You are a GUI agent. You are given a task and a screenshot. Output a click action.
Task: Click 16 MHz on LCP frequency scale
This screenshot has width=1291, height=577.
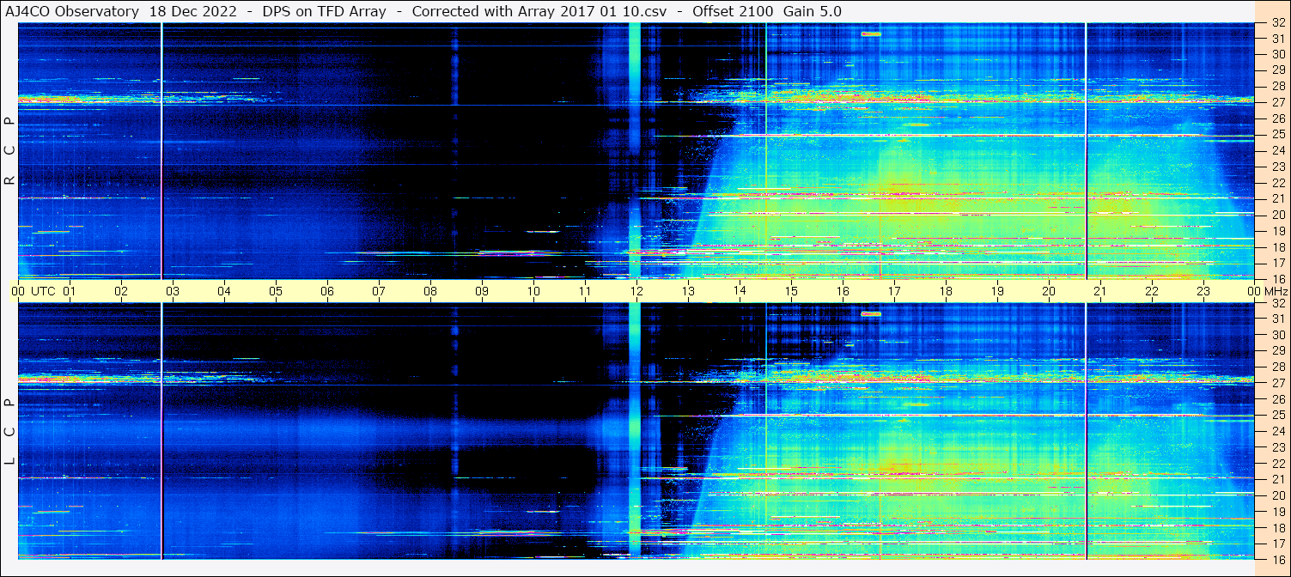pos(1277,558)
